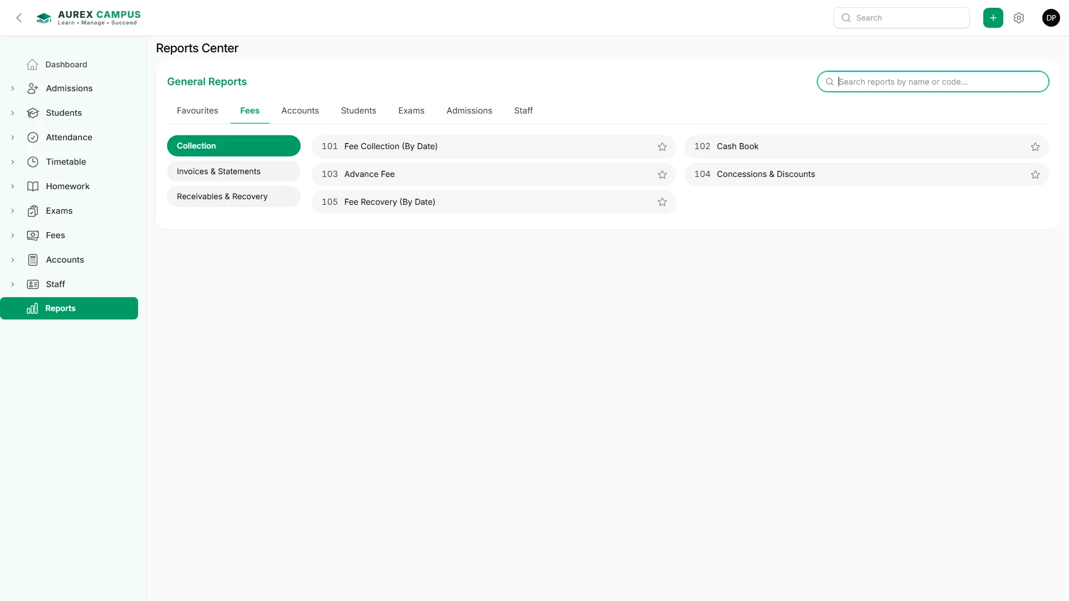Click the global Search box in header
Viewport: 1069px width, 601px height.
[x=901, y=18]
